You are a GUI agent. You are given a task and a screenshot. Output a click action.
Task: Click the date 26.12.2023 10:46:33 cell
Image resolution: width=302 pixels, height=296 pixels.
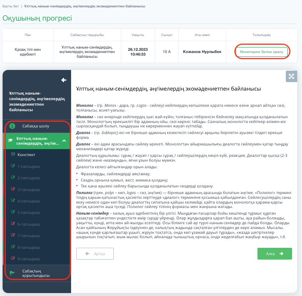click(x=138, y=52)
